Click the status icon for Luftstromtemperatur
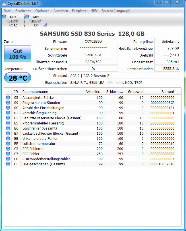The width and height of the screenshot is (186, 231). pyautogui.click(x=8, y=143)
